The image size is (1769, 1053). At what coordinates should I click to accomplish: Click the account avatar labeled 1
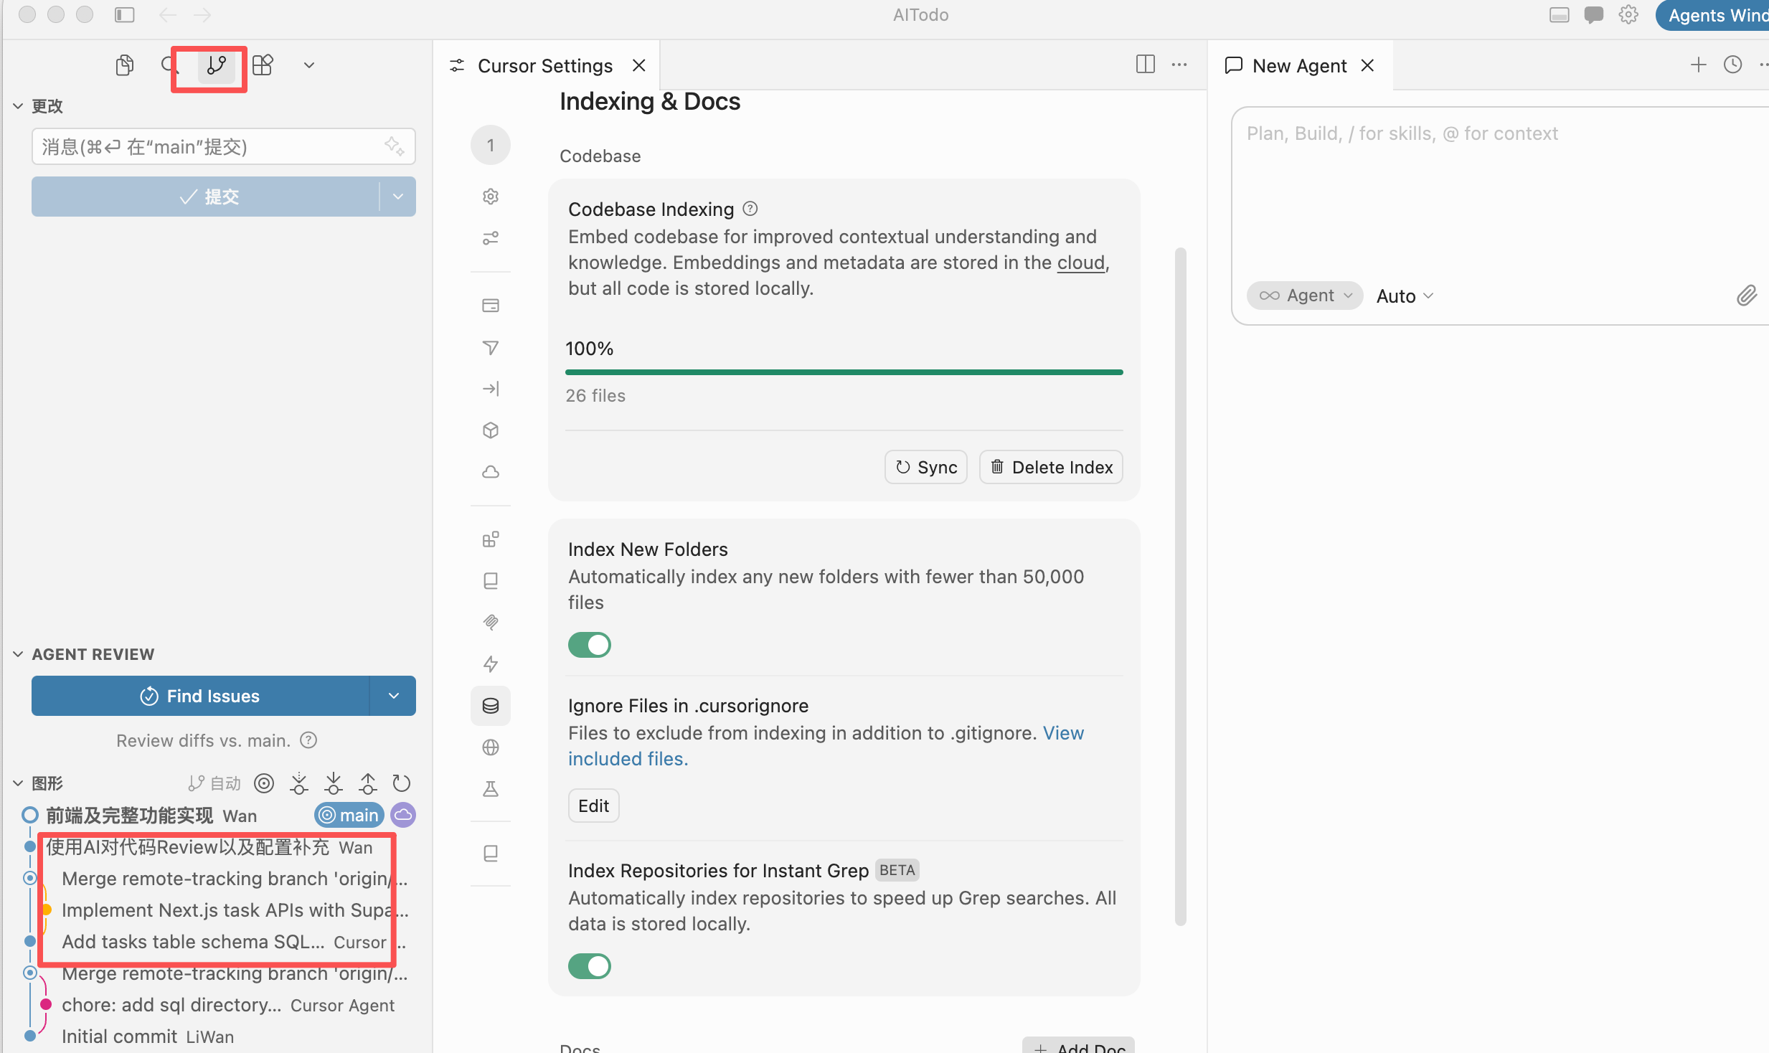(491, 146)
